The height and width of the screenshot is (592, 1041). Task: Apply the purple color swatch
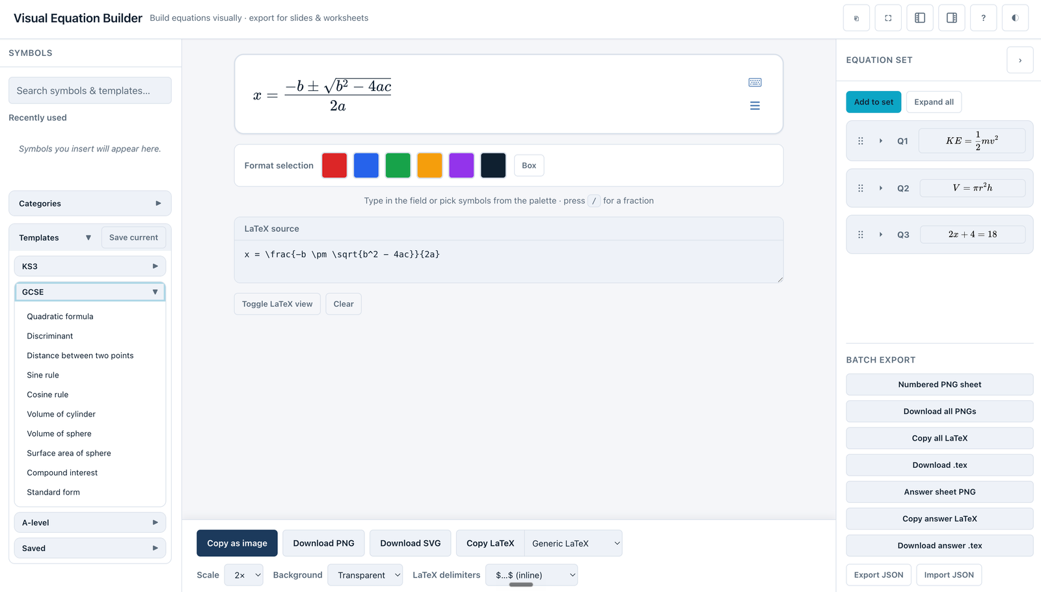tap(461, 166)
